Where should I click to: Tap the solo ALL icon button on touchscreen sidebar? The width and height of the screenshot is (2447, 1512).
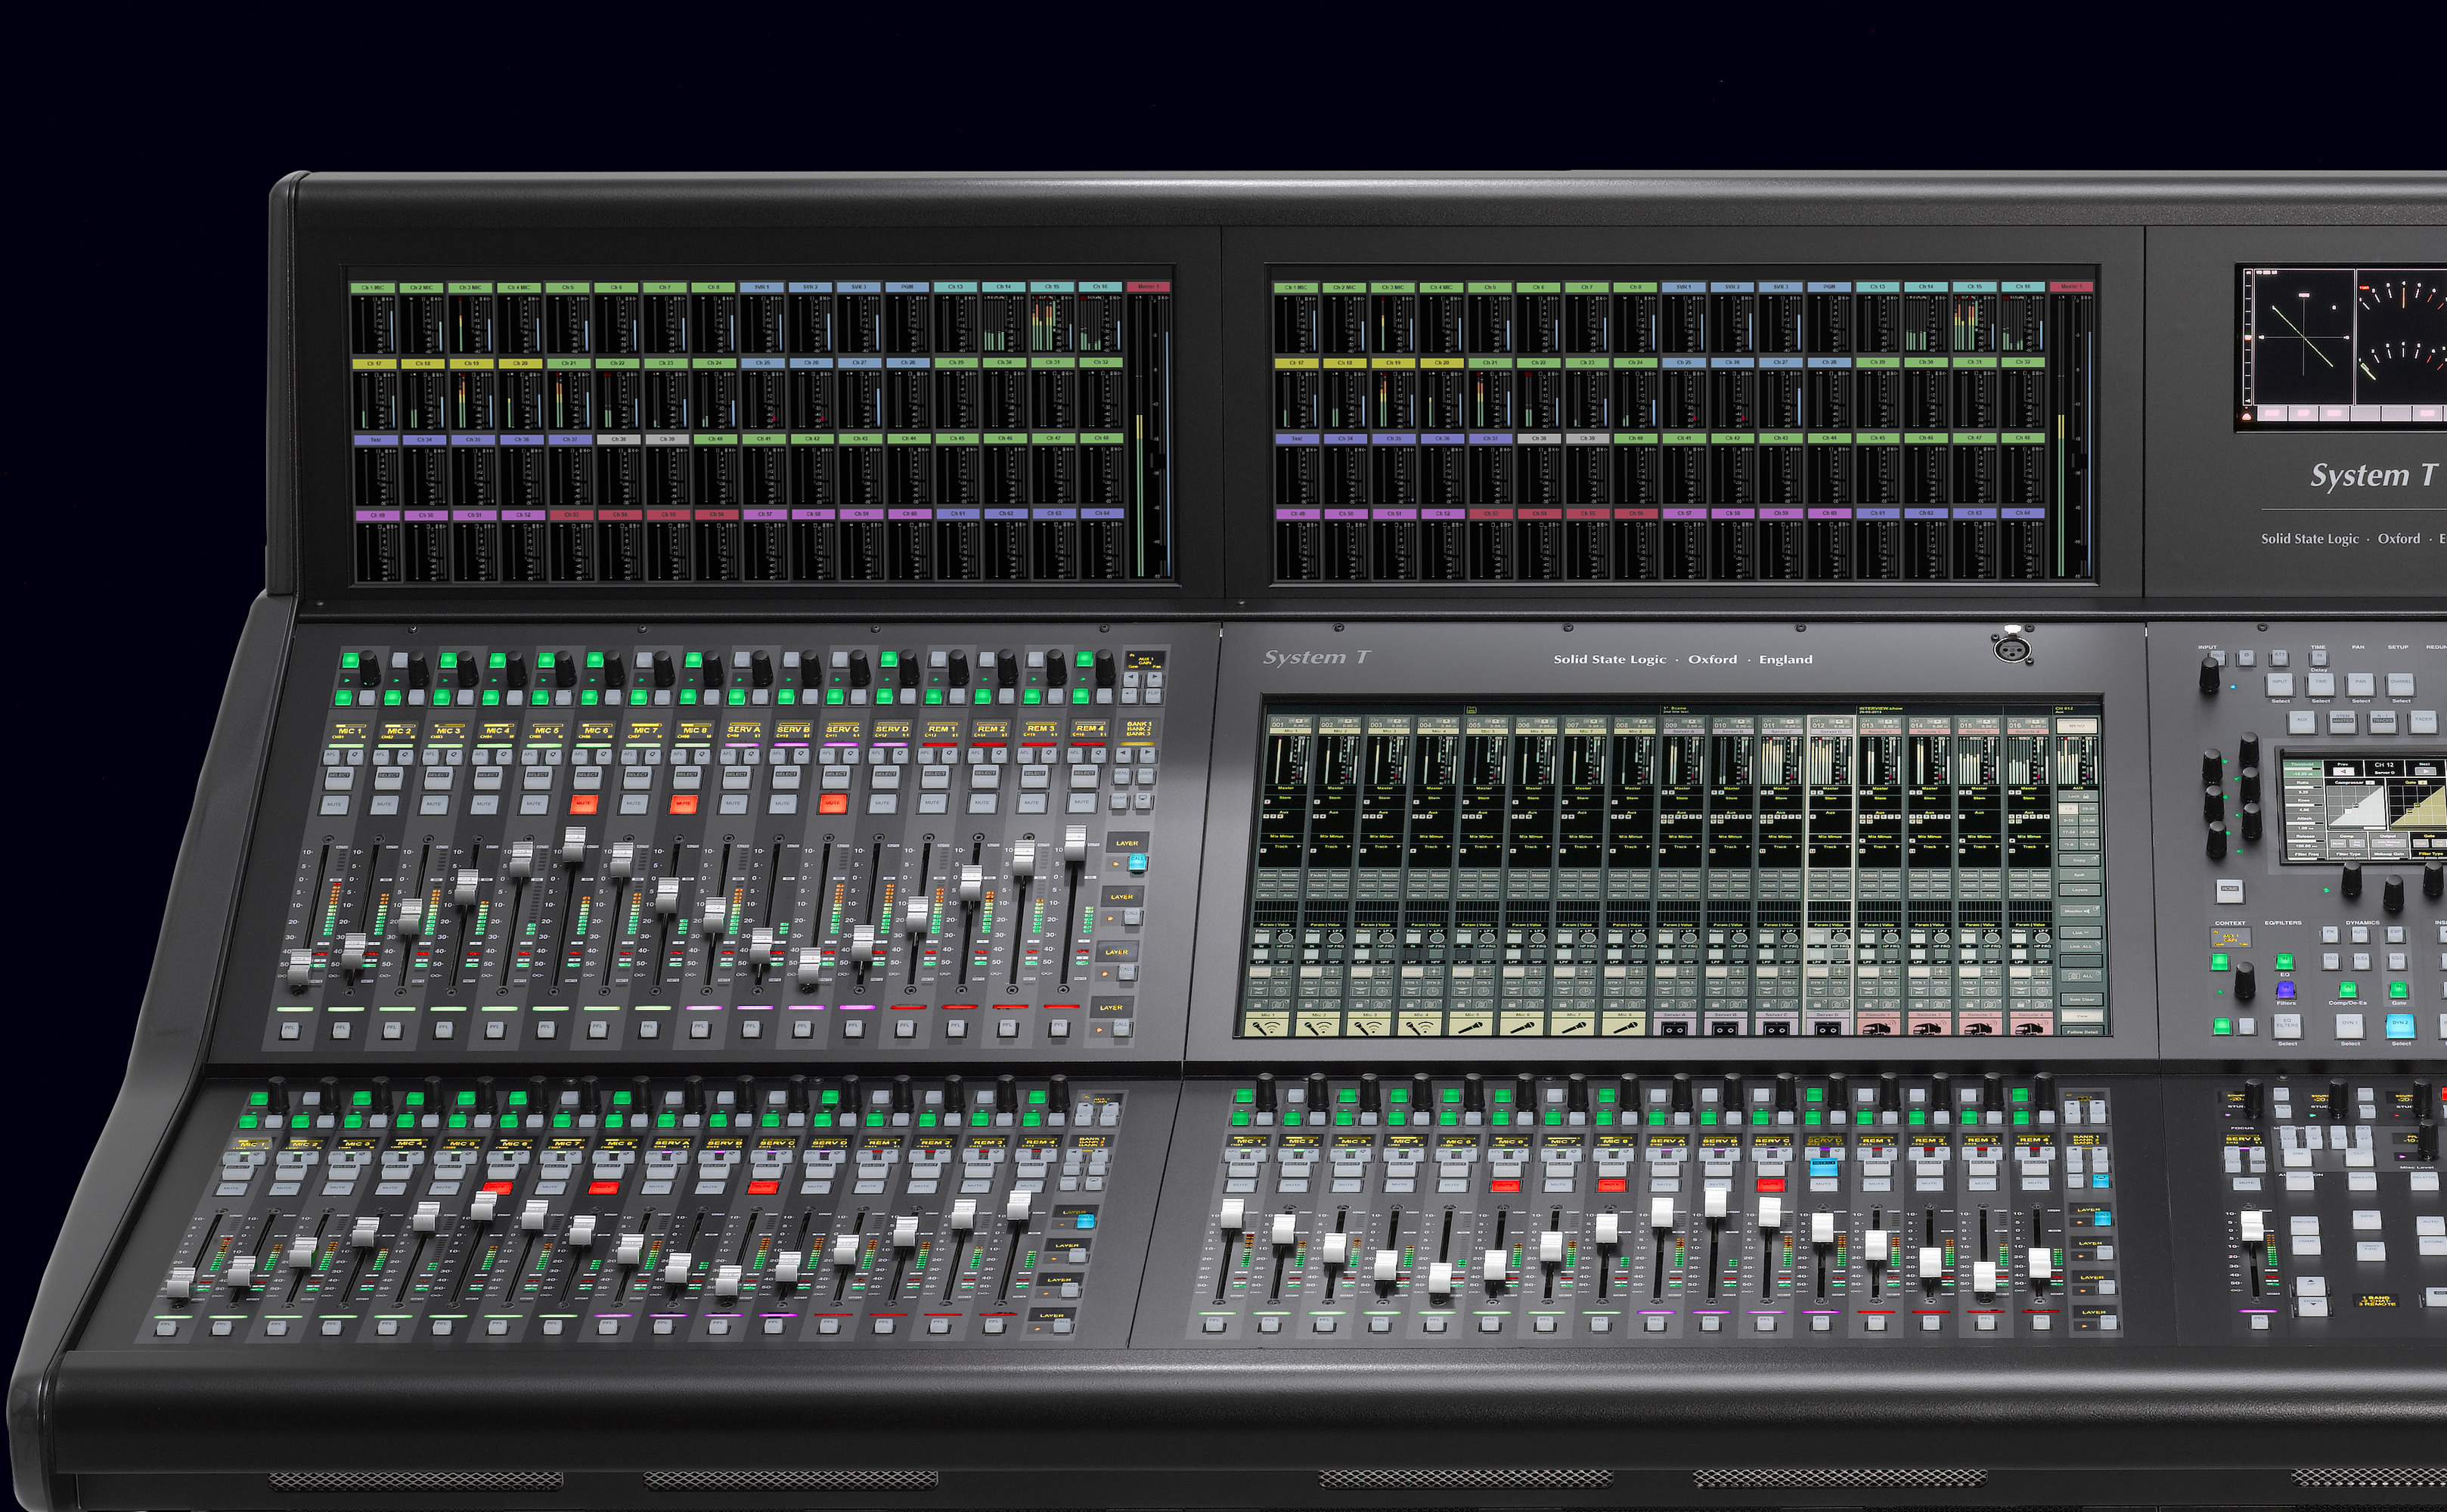pyautogui.click(x=2082, y=976)
